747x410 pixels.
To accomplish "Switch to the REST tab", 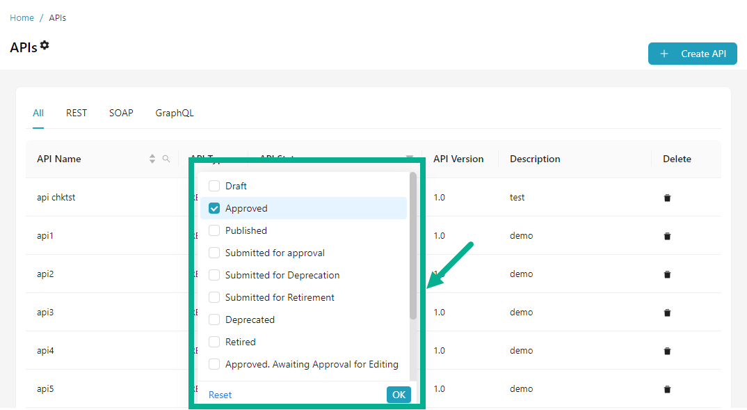I will tap(77, 113).
